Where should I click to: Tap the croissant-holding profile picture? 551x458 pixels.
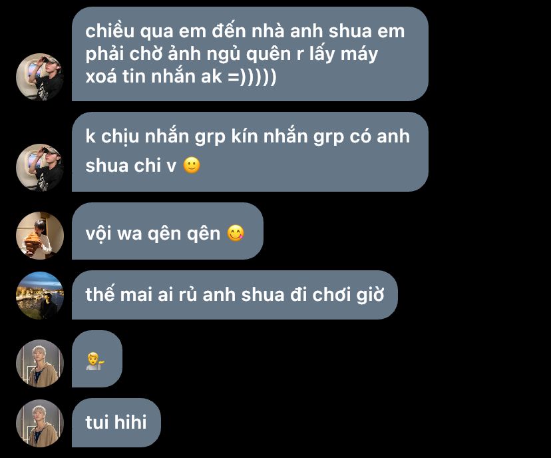tap(40, 235)
